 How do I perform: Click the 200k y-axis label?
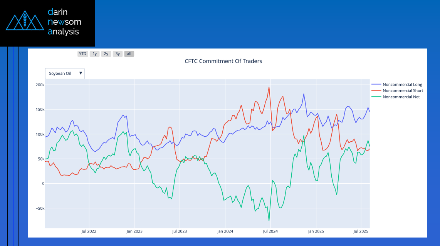coord(39,85)
